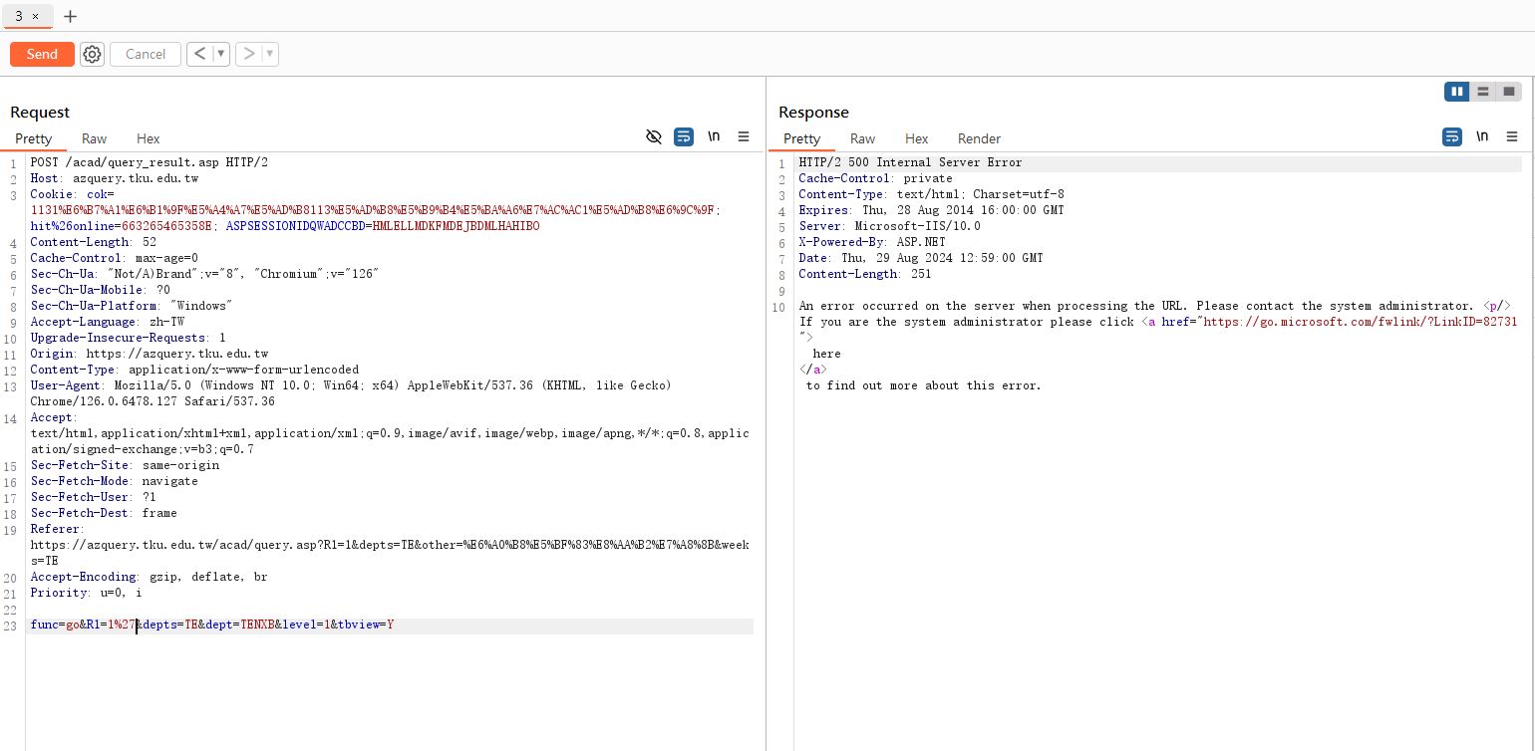Click Cache-Control: private response header

pos(875,178)
